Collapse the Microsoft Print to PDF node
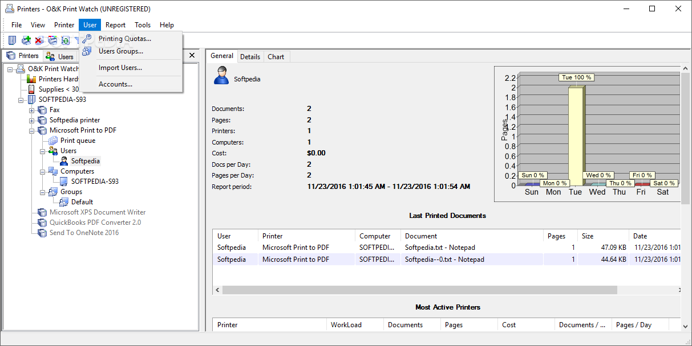 pos(32,130)
